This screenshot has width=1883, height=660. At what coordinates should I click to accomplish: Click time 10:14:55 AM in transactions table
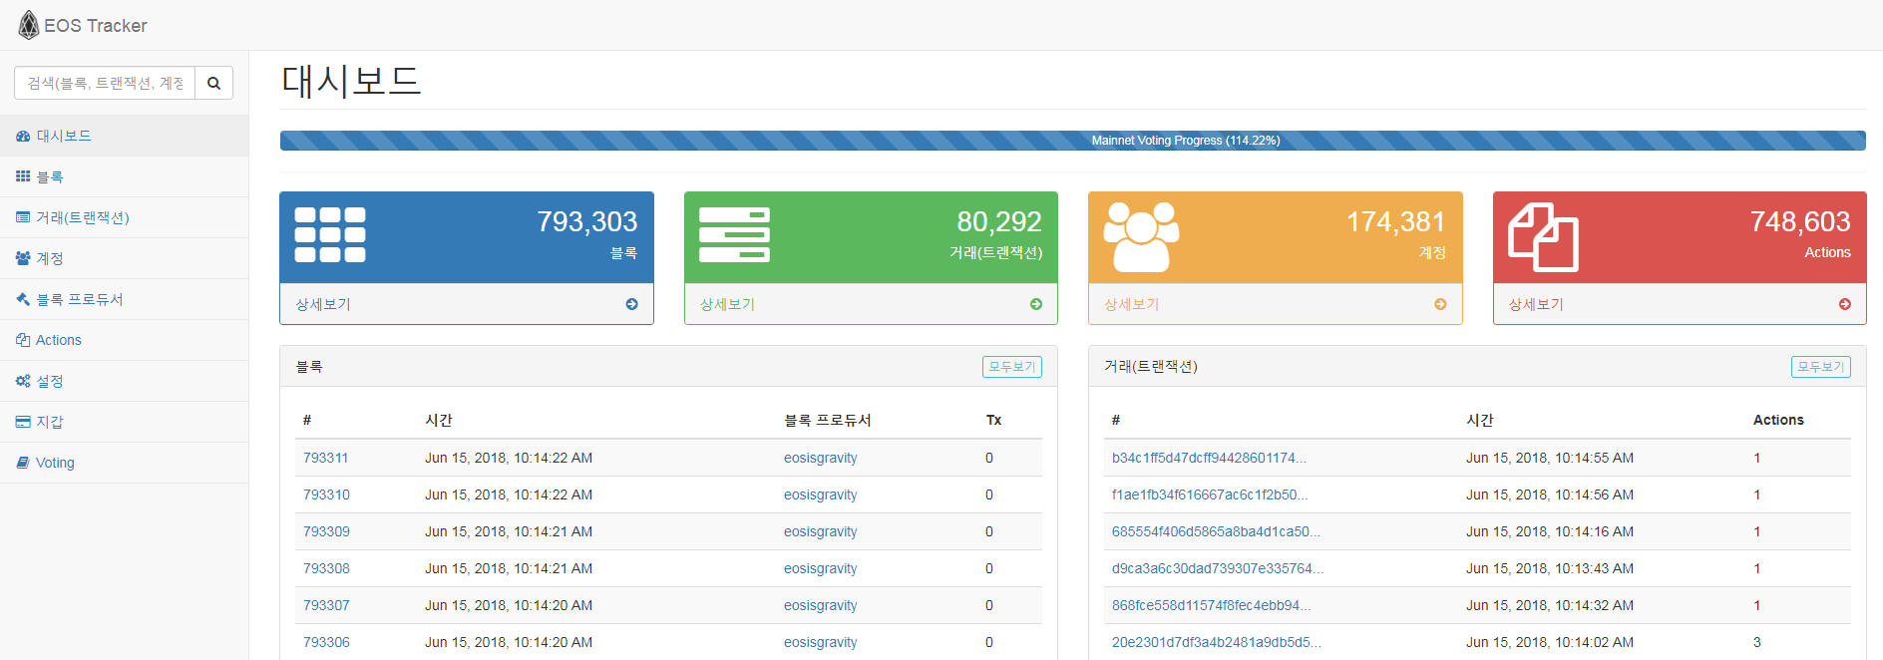1550,458
